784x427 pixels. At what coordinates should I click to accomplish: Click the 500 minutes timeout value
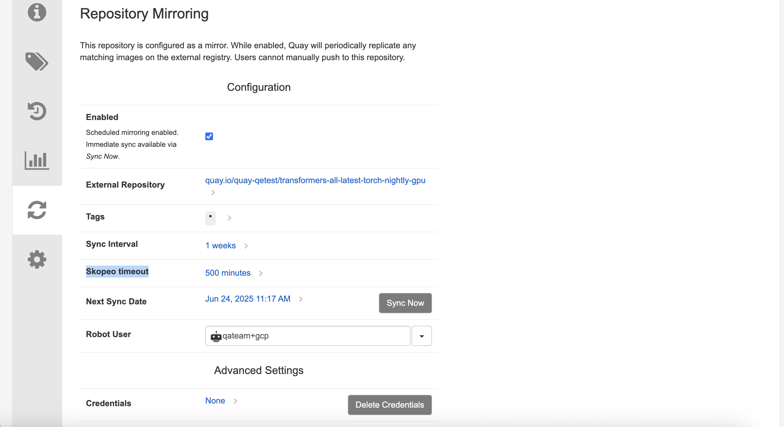pyautogui.click(x=228, y=273)
